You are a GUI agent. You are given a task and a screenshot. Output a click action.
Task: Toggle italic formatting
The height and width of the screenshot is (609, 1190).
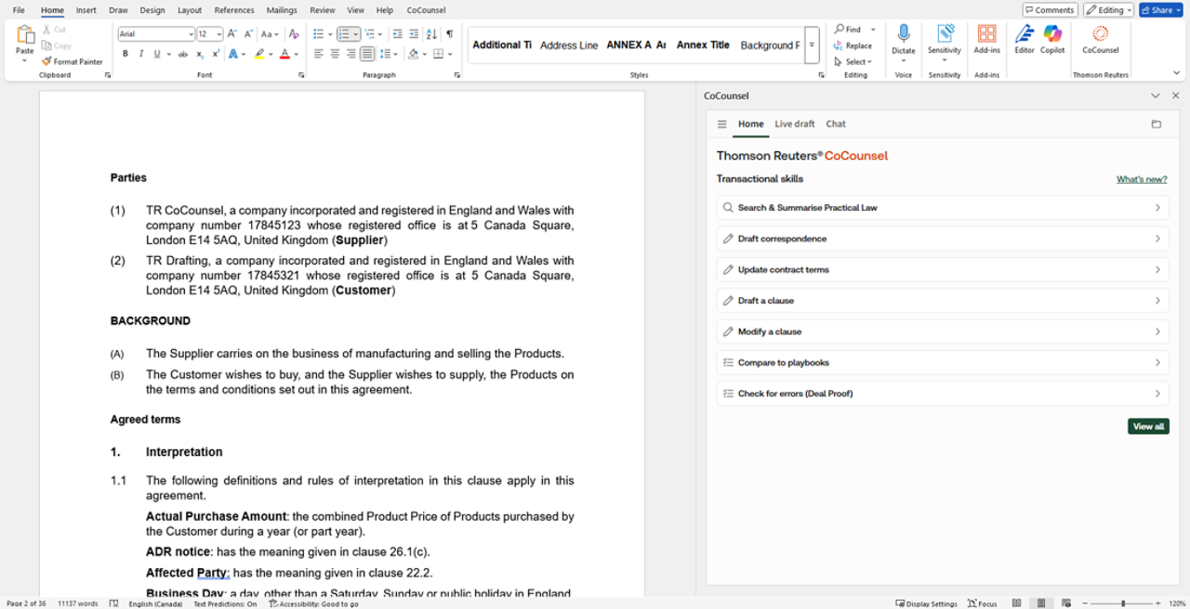[141, 54]
